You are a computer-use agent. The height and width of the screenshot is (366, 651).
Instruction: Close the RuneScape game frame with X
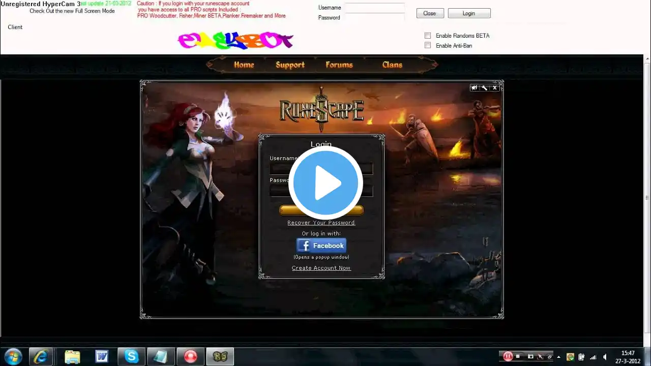point(495,88)
